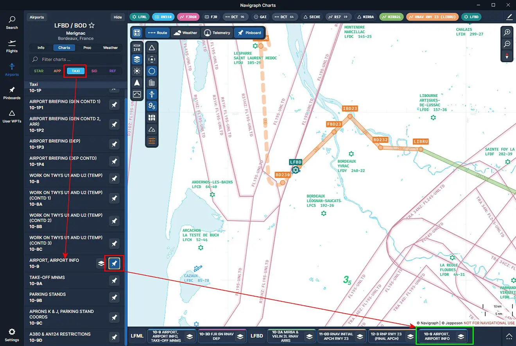Toggle the terrain mountains layer
The height and width of the screenshot is (346, 516).
[x=152, y=129]
